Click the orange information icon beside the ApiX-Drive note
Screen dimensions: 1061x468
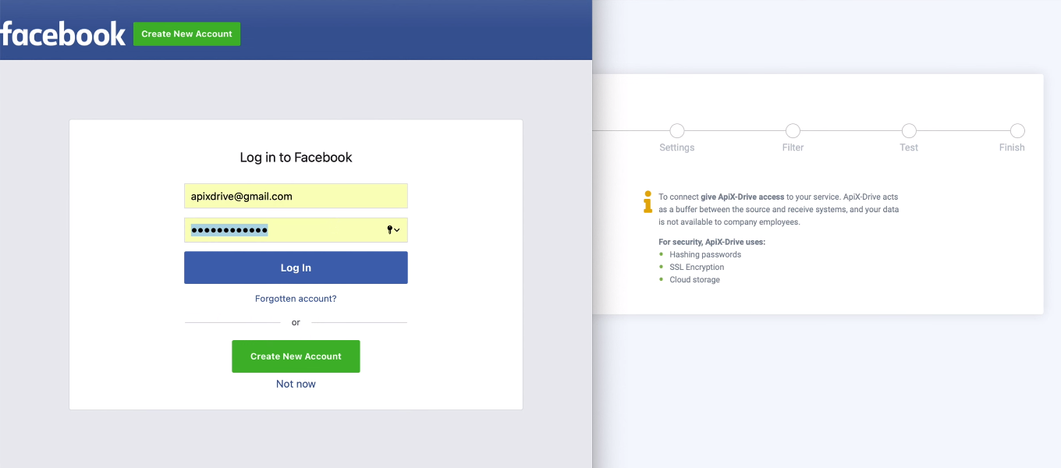[647, 202]
